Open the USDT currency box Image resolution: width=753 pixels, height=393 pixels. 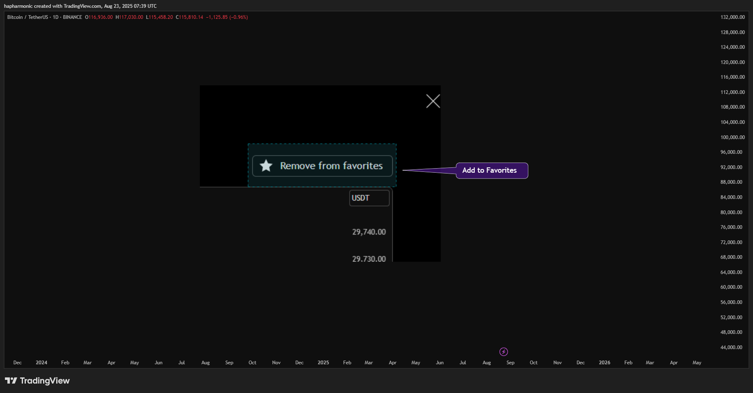pyautogui.click(x=369, y=198)
